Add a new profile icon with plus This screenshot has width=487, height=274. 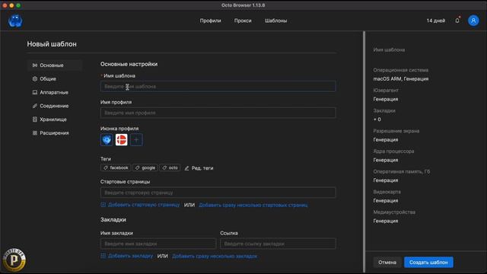coord(136,140)
